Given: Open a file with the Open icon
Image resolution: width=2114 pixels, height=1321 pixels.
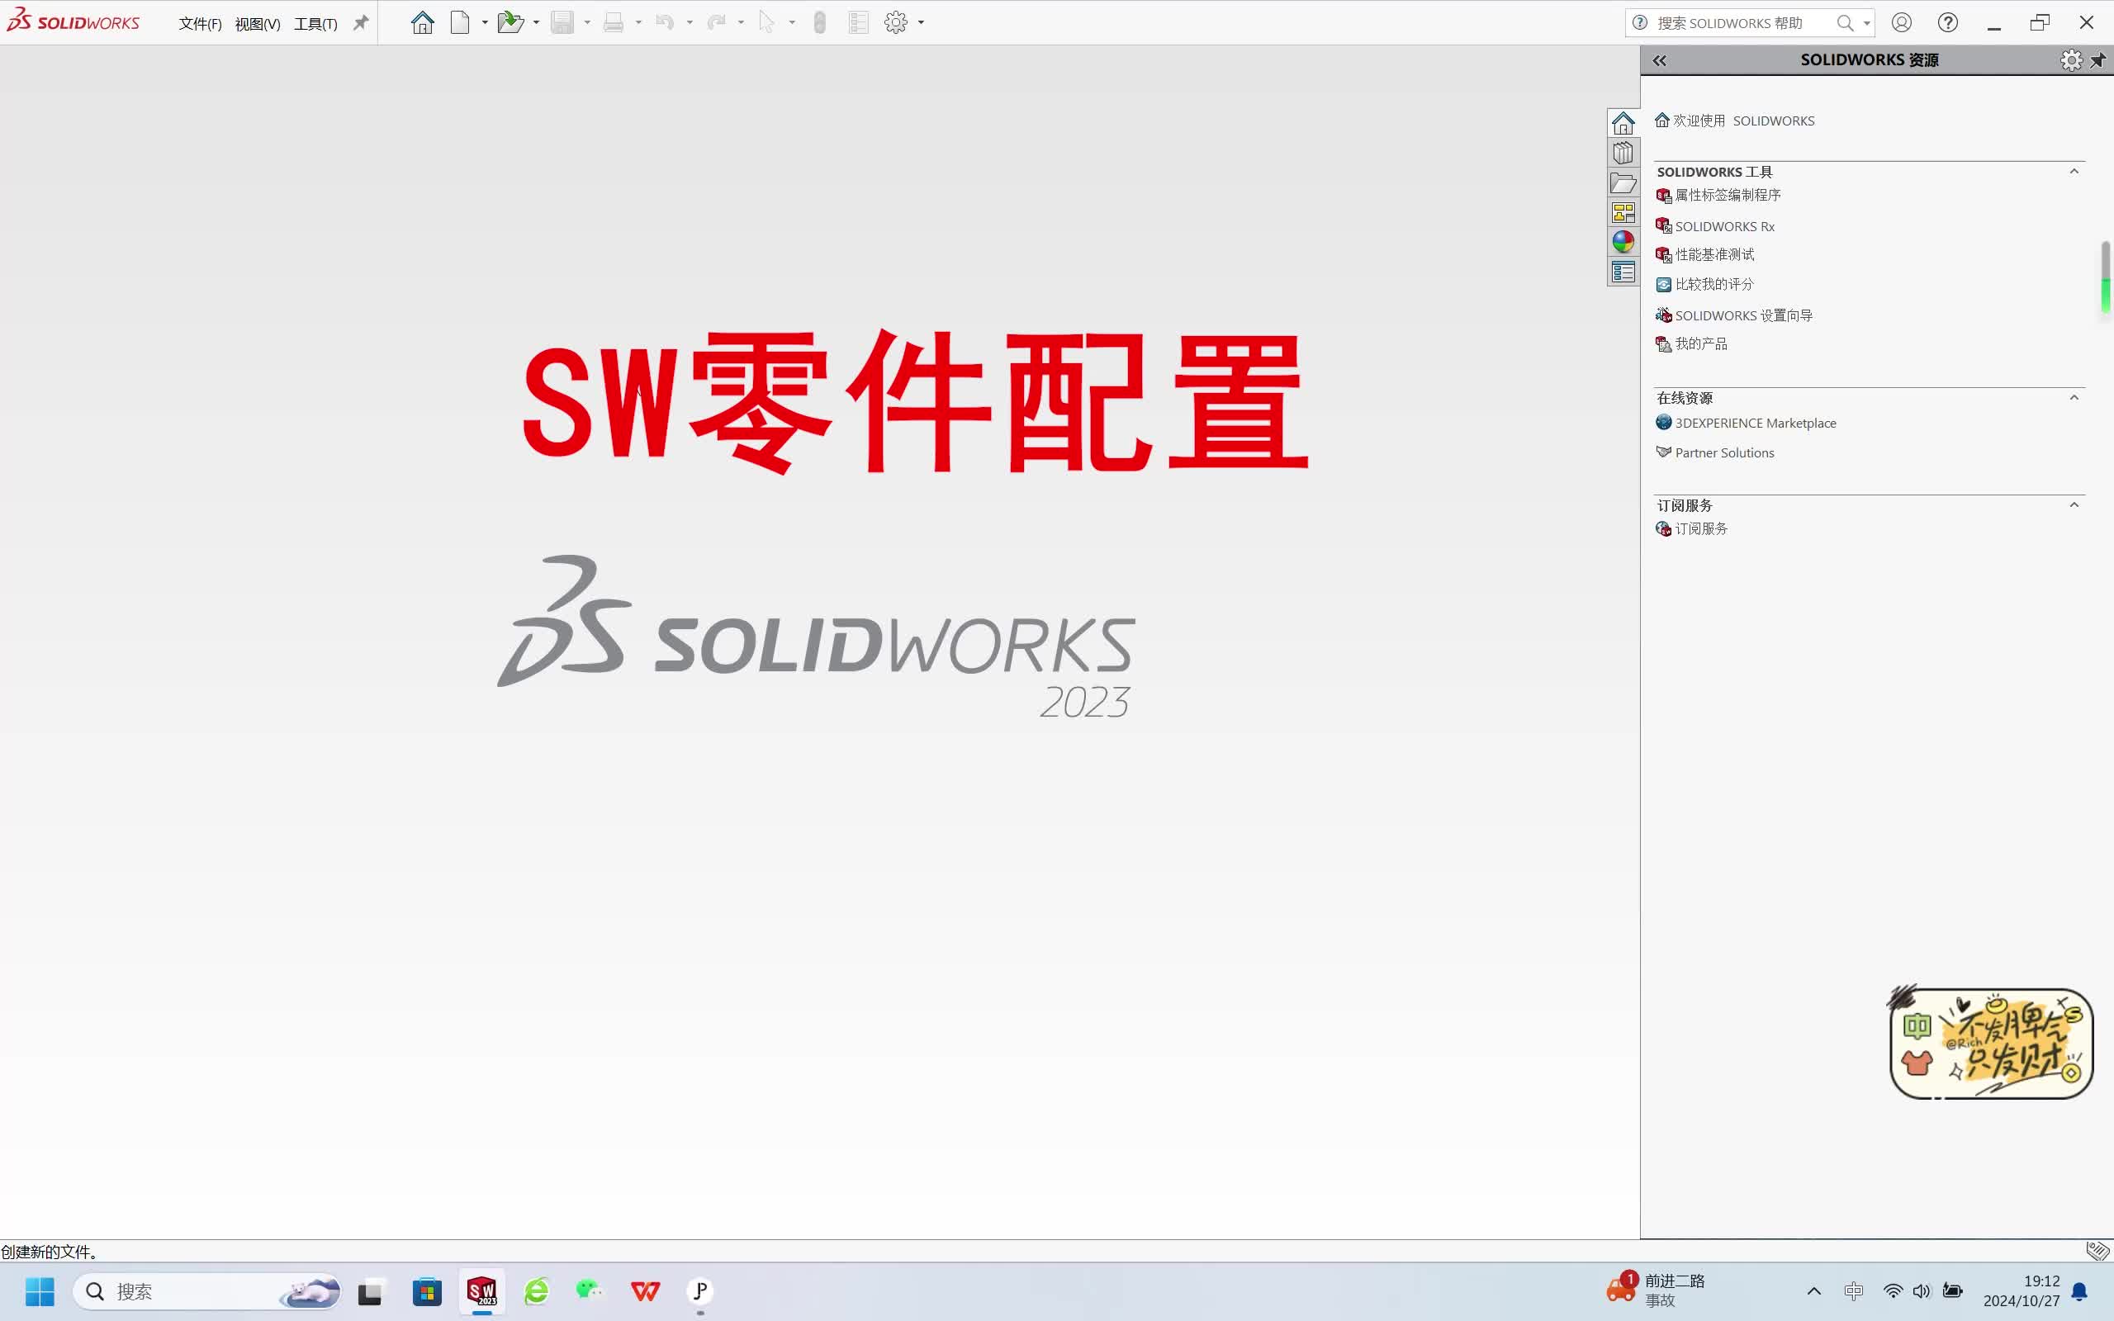Looking at the screenshot, I should coord(511,23).
